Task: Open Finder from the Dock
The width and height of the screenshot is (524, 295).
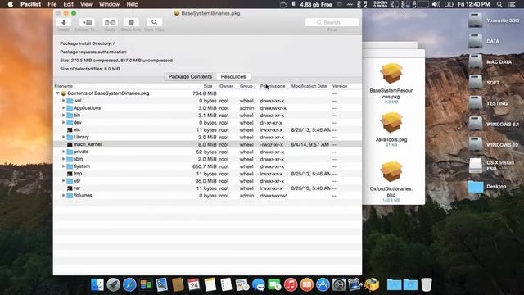Action: 97,284
